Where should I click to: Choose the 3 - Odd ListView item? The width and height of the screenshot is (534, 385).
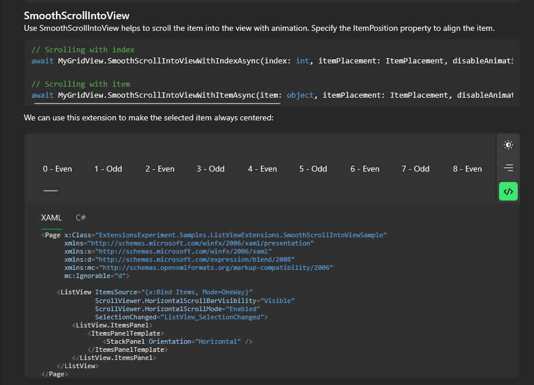210,169
